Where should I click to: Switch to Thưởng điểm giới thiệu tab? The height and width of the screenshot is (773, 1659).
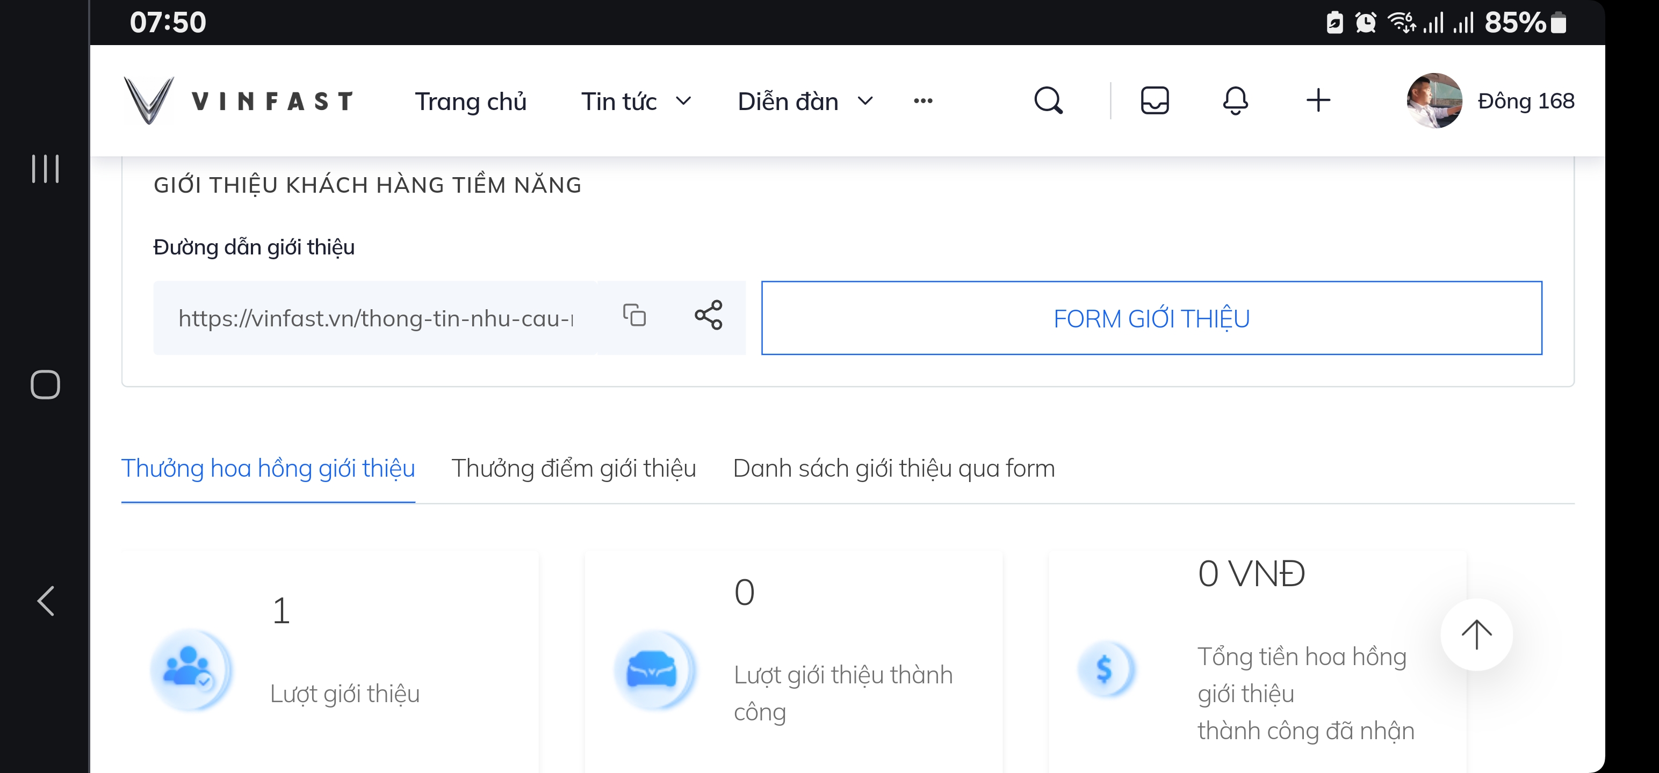click(x=573, y=468)
